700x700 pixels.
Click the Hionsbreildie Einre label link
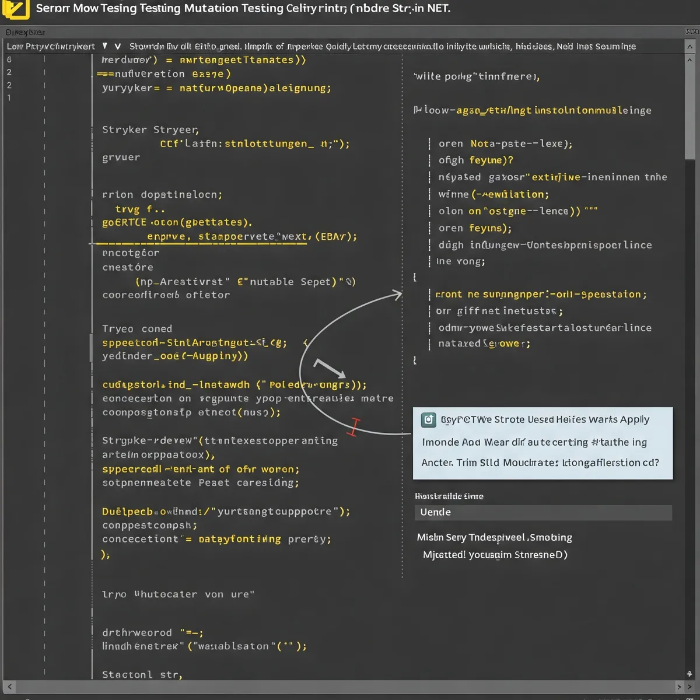[450, 496]
